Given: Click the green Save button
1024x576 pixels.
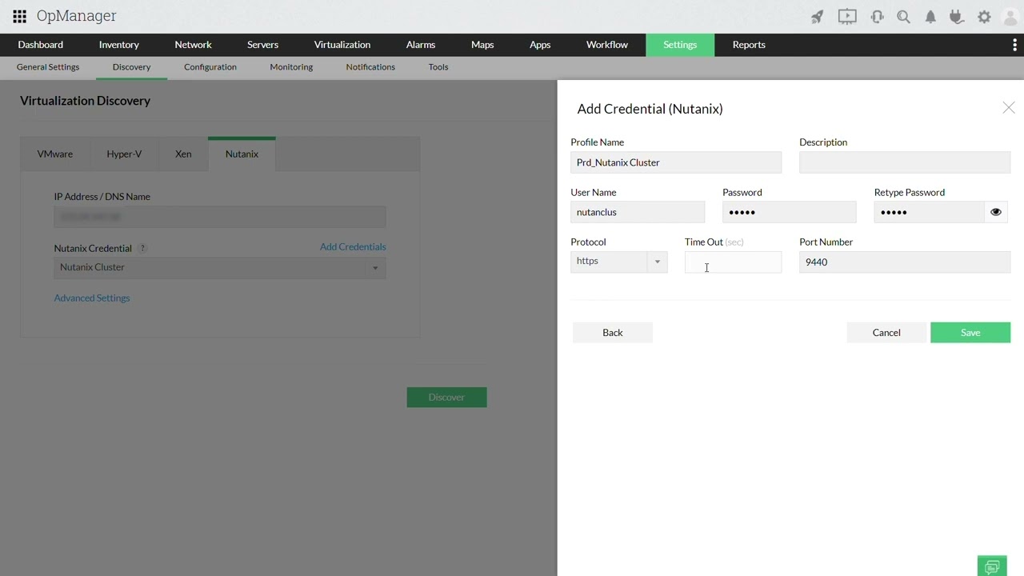Looking at the screenshot, I should (970, 333).
